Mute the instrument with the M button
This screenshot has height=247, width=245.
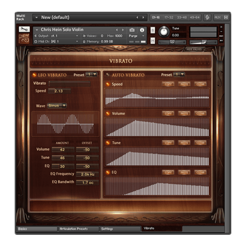point(152,41)
